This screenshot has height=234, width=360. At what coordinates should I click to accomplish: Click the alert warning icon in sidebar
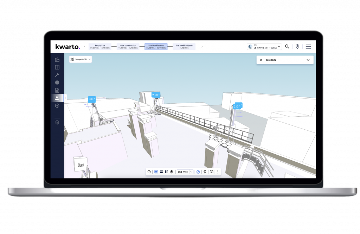click(57, 83)
